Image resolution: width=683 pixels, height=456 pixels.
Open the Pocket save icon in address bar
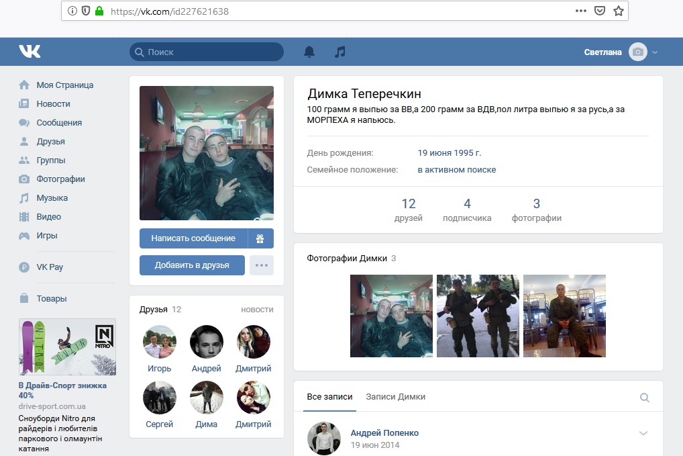(x=600, y=11)
